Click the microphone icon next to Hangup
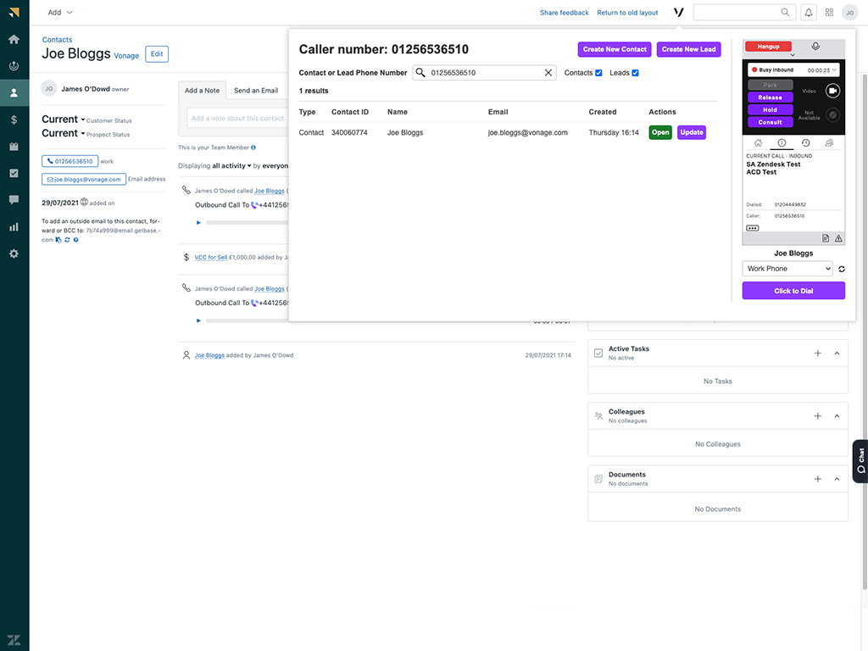This screenshot has width=868, height=651. [x=815, y=47]
